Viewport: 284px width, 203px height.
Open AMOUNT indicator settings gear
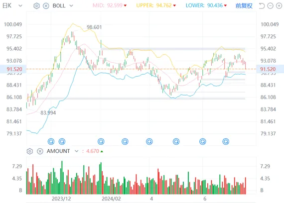click(30, 151)
